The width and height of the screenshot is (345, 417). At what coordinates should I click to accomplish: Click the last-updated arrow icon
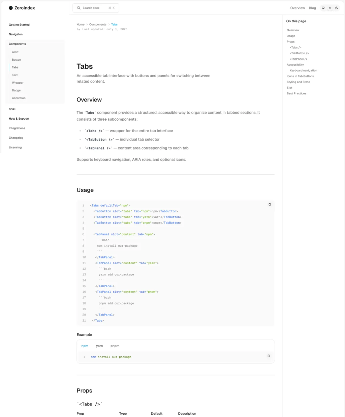[x=78, y=29]
